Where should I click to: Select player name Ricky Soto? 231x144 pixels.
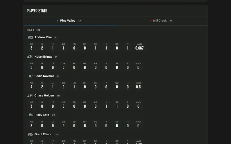point(42,115)
